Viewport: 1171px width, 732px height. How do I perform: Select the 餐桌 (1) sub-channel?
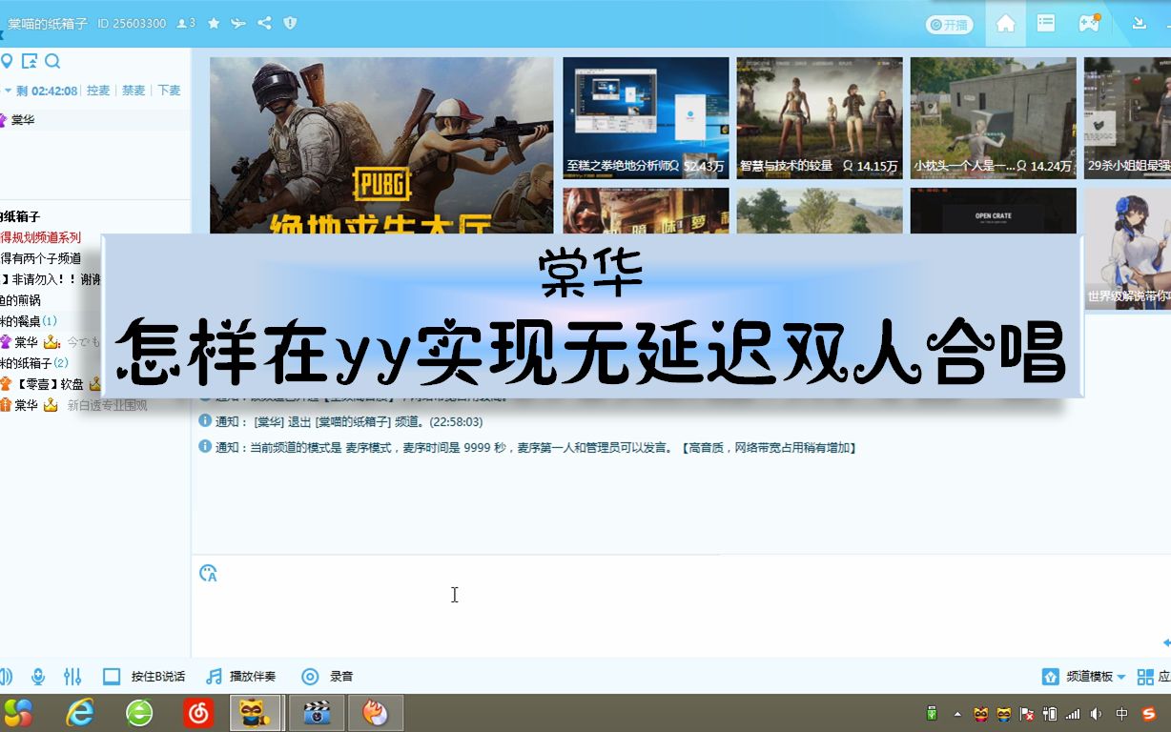(x=29, y=321)
